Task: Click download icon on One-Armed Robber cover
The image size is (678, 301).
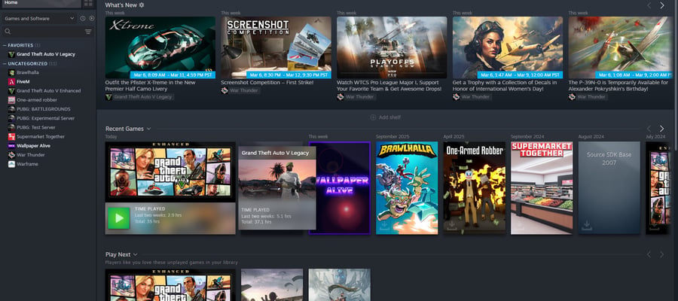Action: 451,225
